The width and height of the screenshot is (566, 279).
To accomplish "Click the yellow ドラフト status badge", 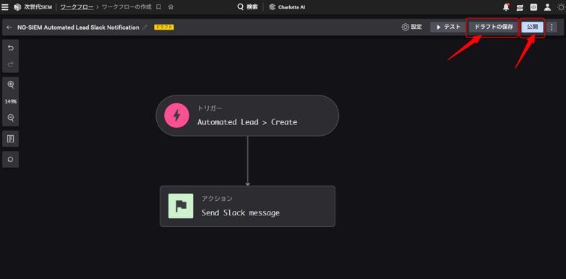I will click(164, 27).
